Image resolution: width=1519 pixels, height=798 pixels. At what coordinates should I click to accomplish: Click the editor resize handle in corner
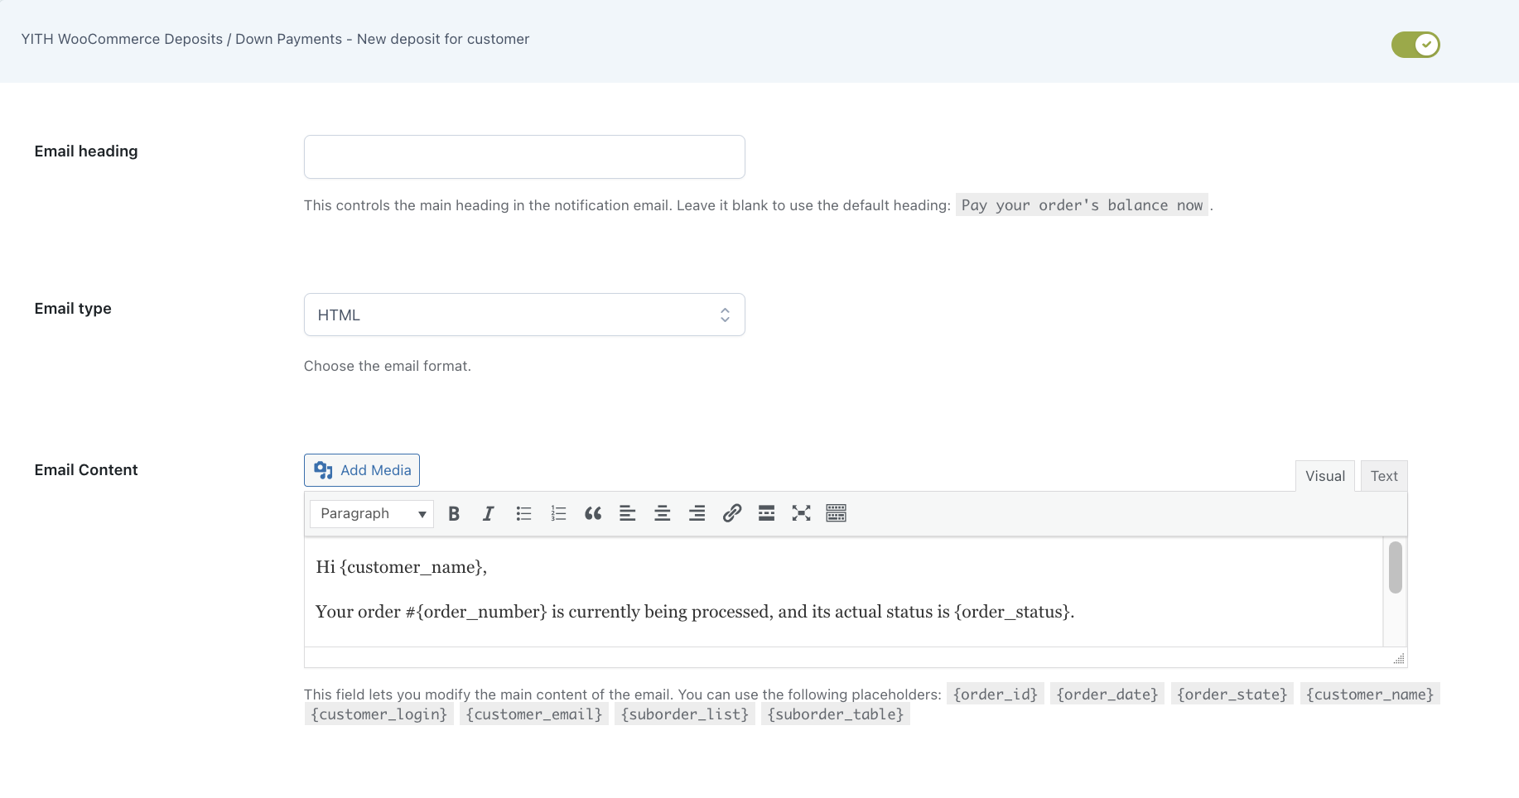(1399, 659)
